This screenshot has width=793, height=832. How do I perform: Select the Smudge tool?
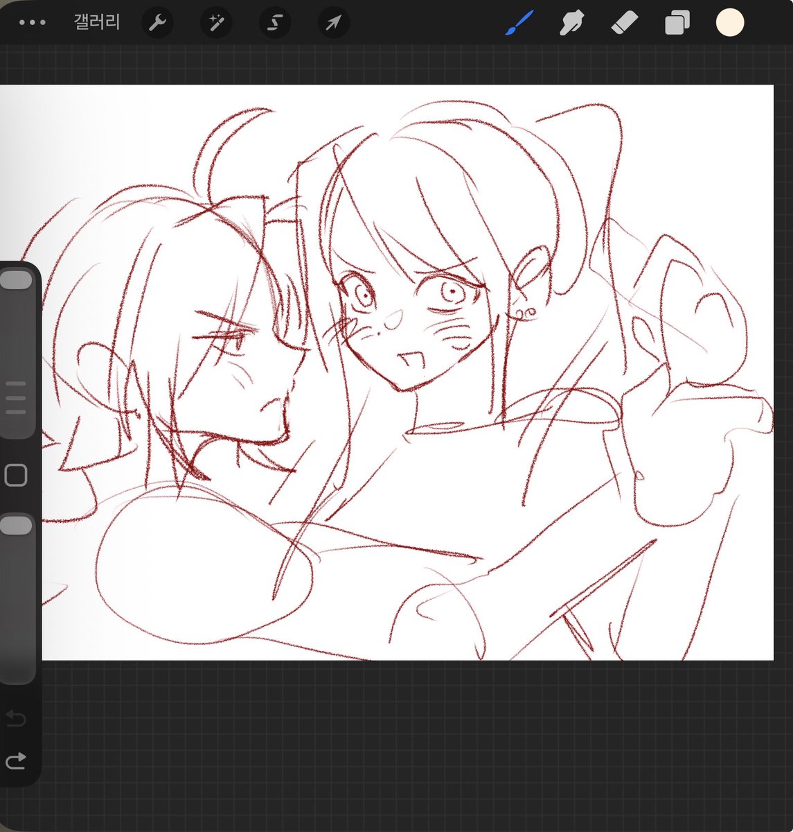(571, 23)
